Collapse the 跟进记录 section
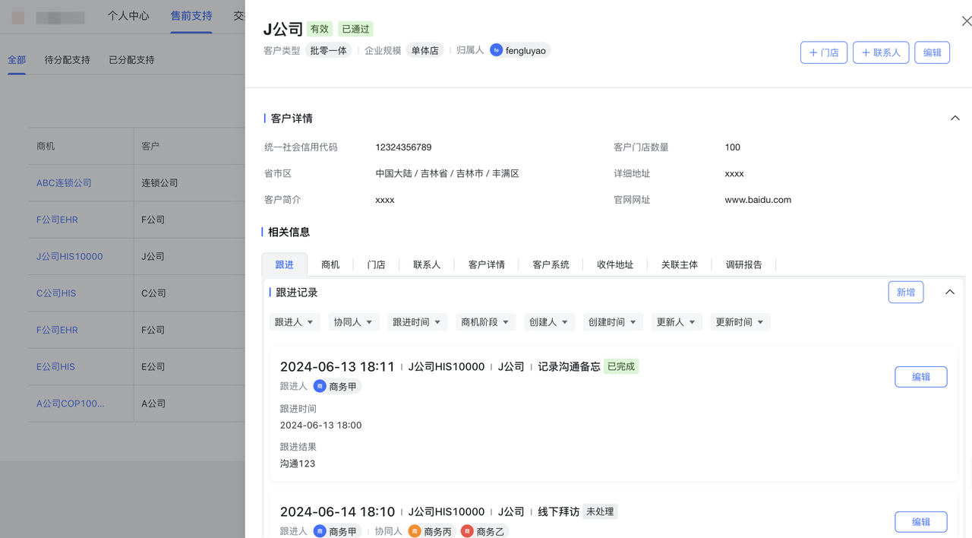Screen dimensions: 972x538 point(950,292)
